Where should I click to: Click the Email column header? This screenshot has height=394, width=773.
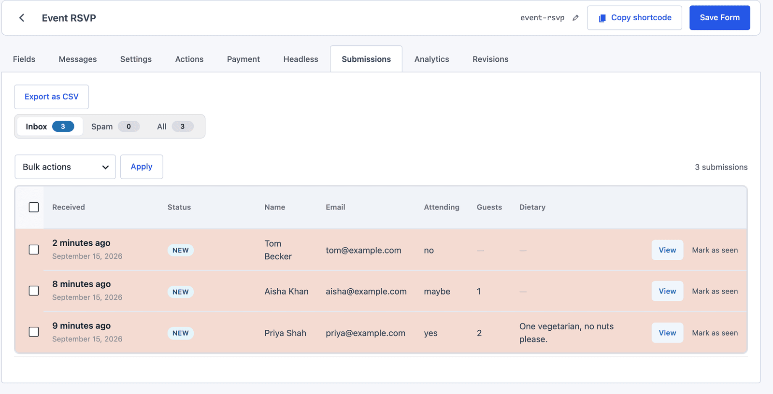(x=335, y=207)
